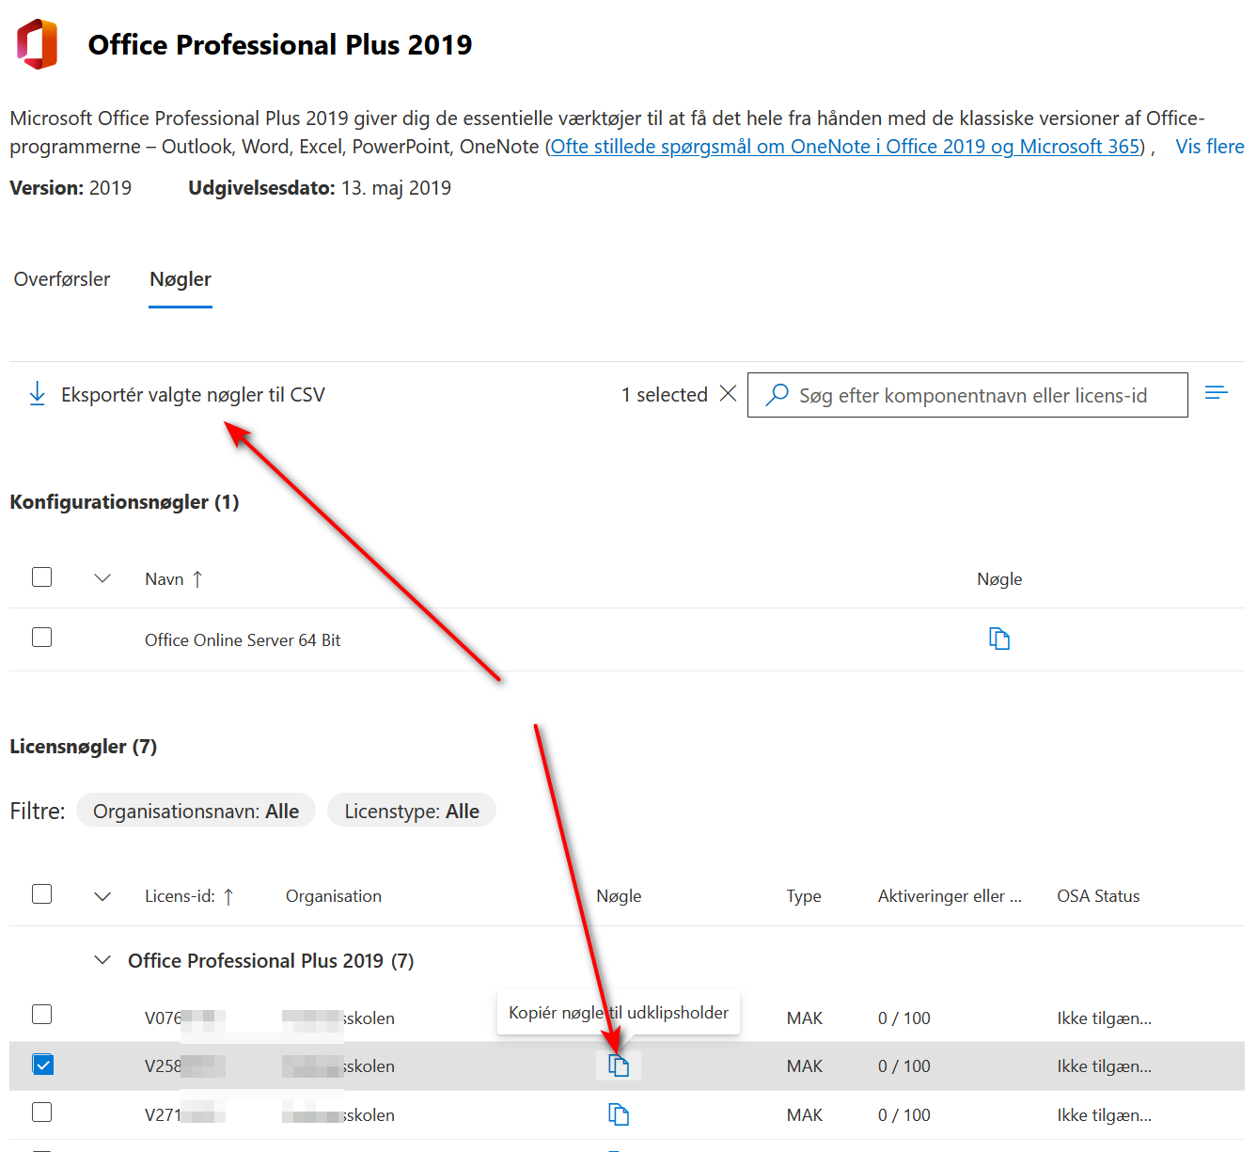
Task: Select all configuration keys checkbox
Action: pos(41,576)
